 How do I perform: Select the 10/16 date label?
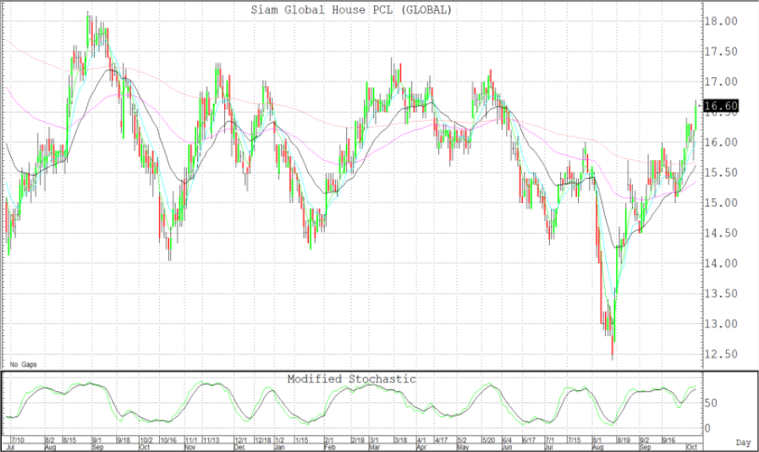click(168, 440)
